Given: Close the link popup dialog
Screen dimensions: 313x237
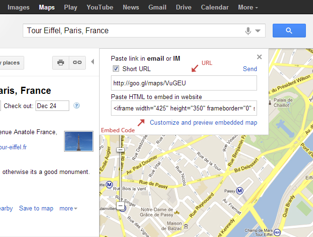Looking at the screenshot, I should (259, 57).
